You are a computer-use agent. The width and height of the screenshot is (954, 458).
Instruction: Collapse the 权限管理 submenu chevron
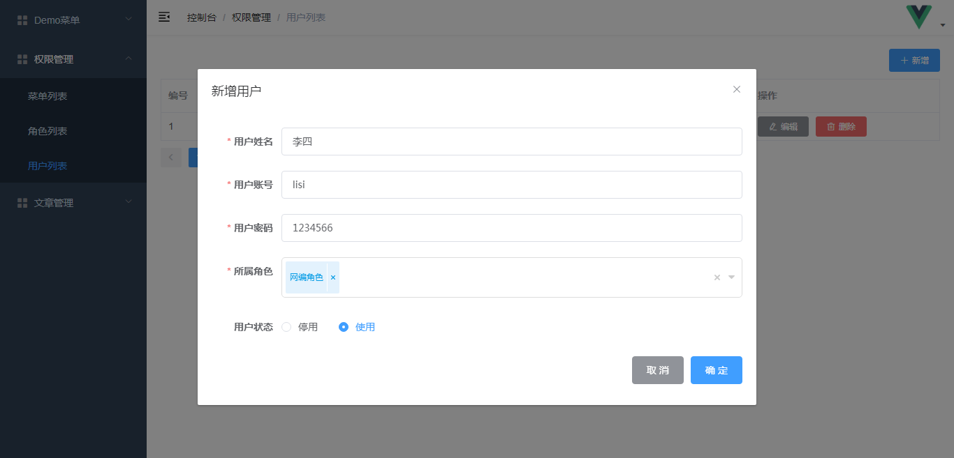coord(129,59)
